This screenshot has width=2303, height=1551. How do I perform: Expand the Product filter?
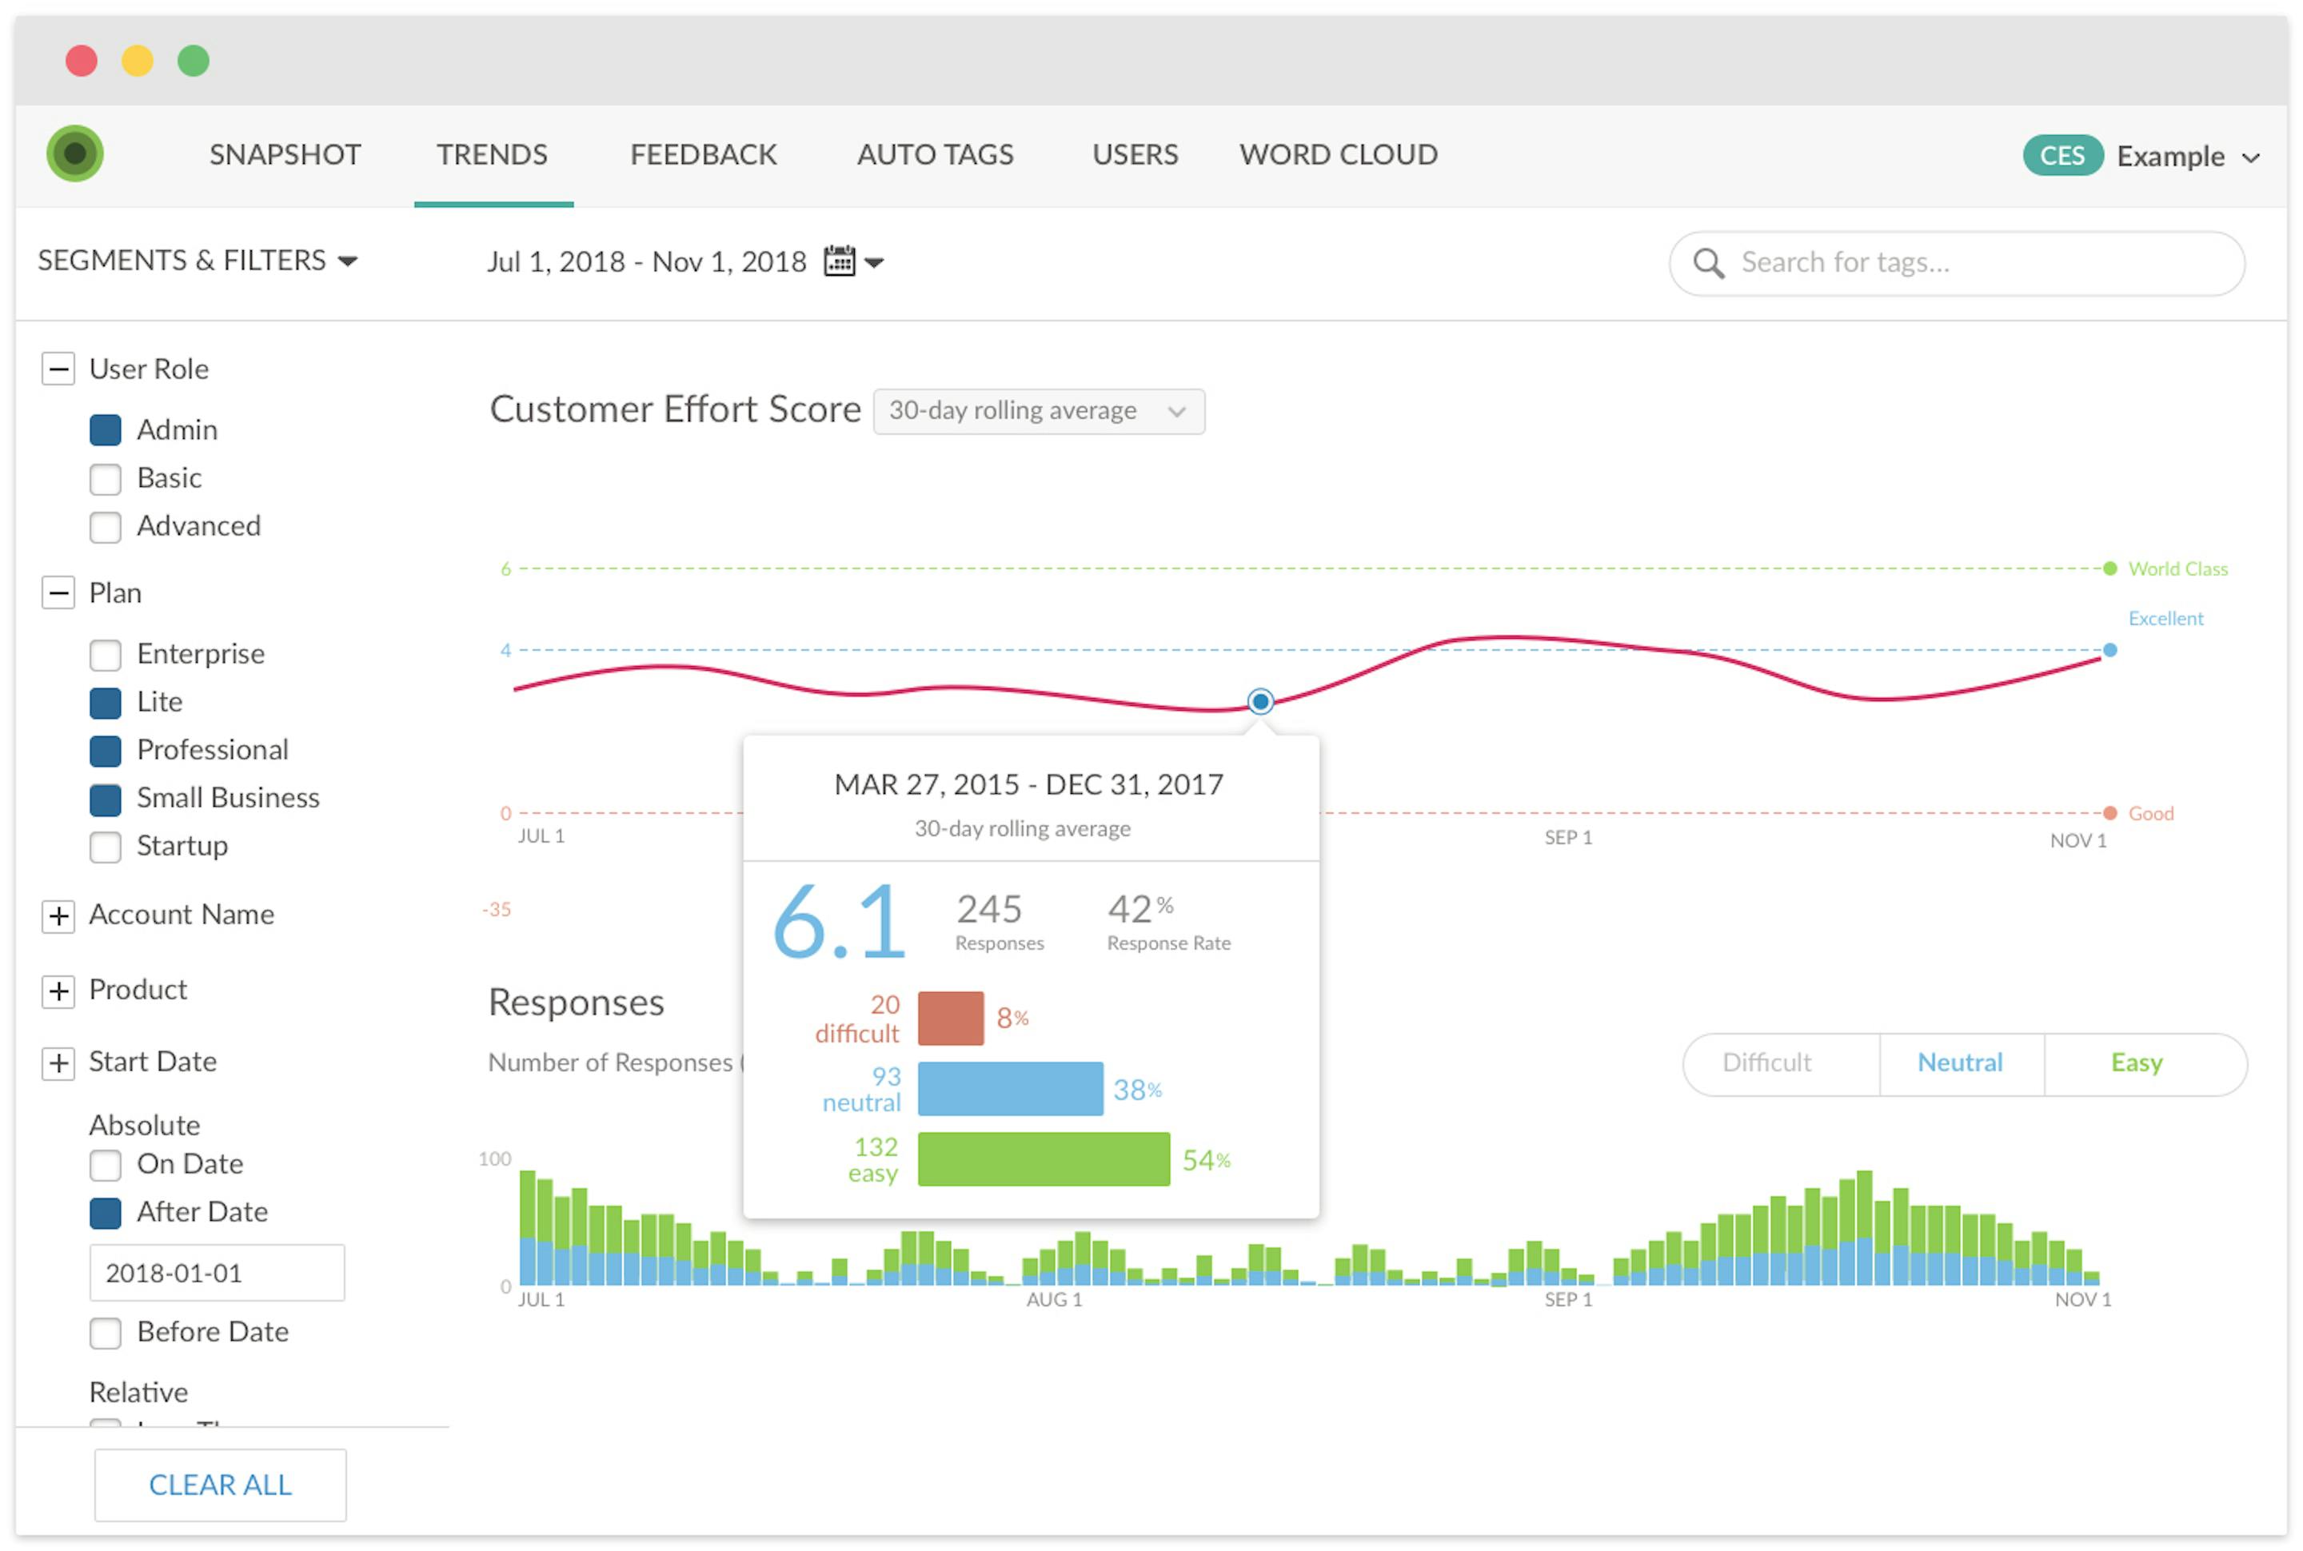(58, 991)
